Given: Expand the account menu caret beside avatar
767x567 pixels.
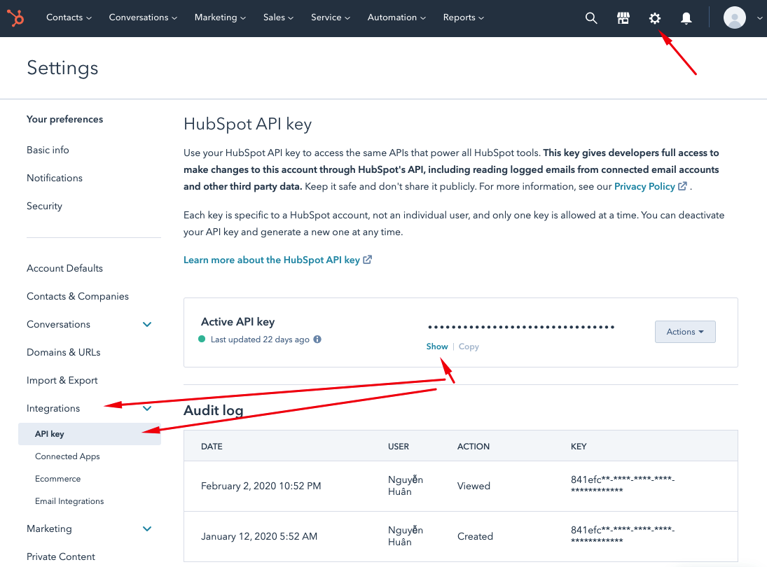Looking at the screenshot, I should [x=759, y=18].
